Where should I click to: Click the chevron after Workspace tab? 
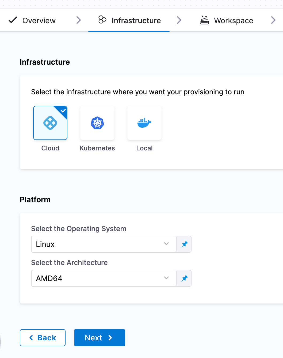(x=273, y=20)
